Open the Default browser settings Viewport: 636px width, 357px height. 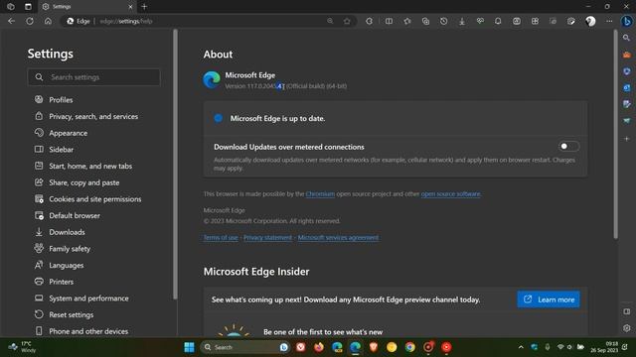point(75,216)
